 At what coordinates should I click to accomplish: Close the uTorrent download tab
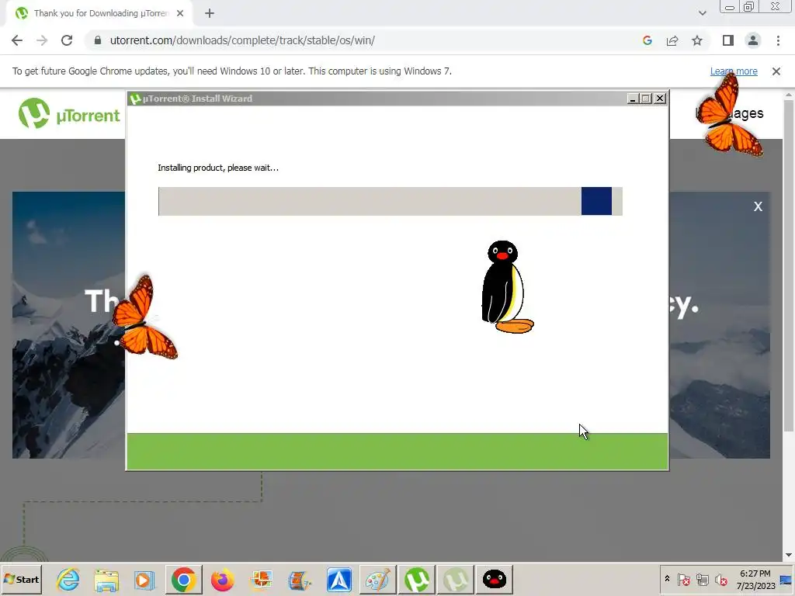(x=180, y=14)
